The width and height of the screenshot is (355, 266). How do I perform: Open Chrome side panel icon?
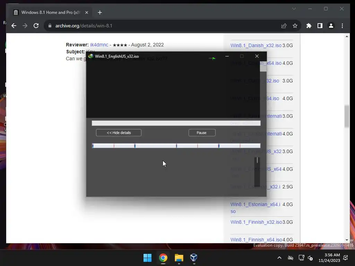pos(320,26)
